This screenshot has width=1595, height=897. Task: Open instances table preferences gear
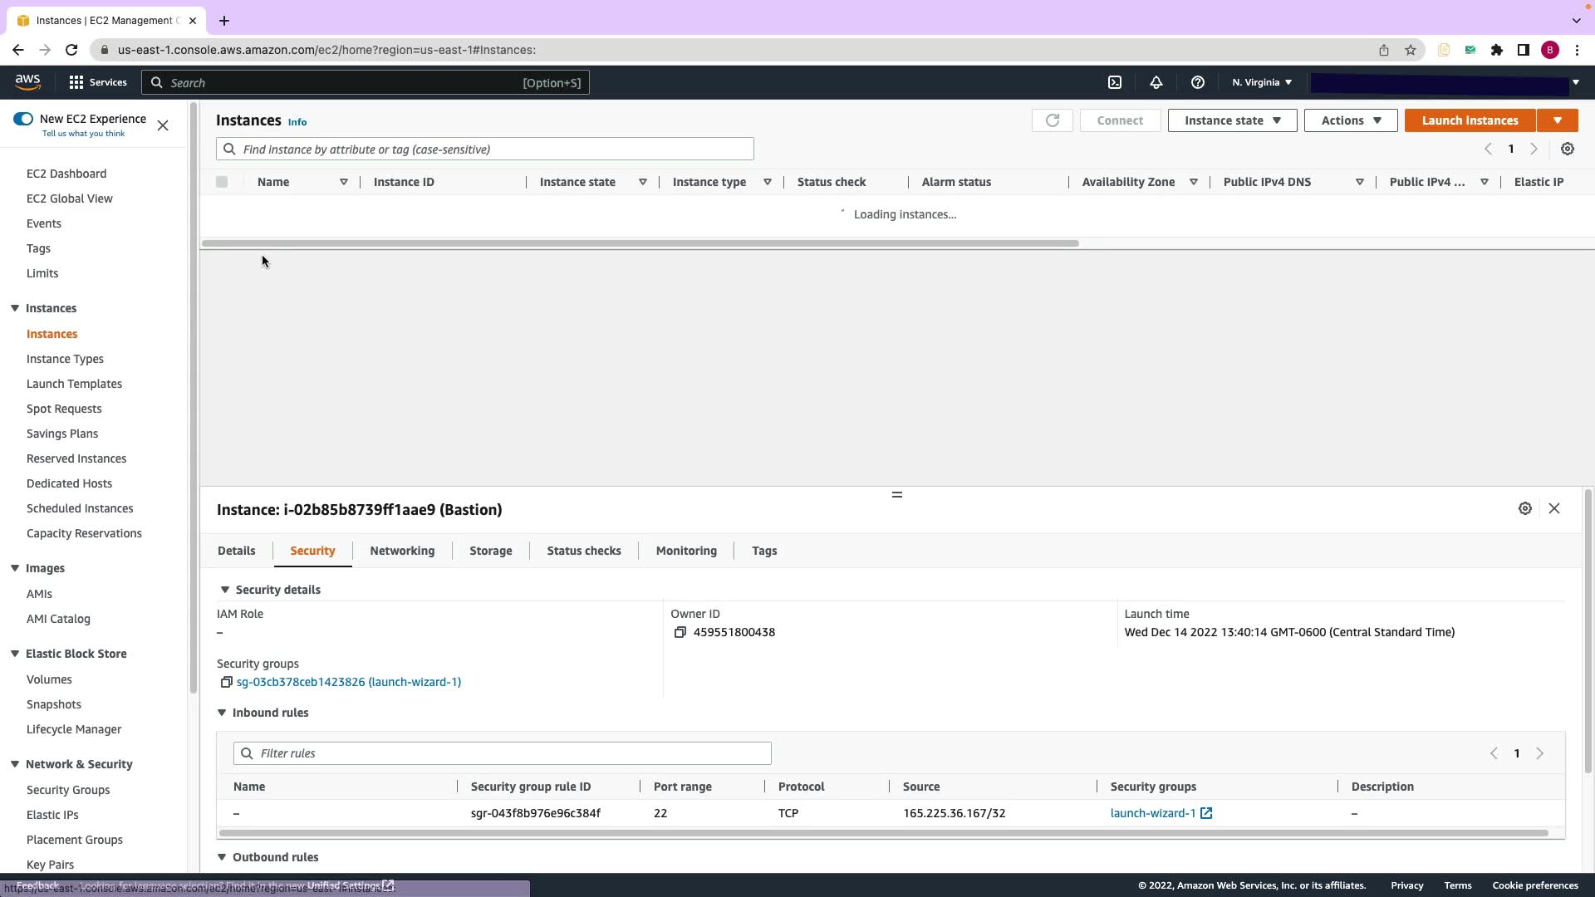1567,149
